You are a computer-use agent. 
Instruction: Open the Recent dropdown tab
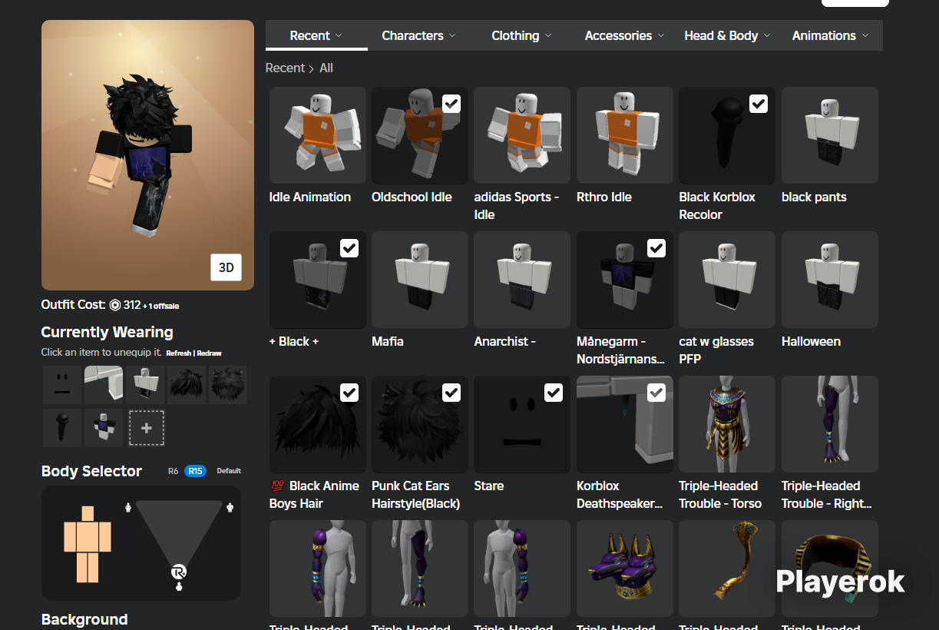316,35
